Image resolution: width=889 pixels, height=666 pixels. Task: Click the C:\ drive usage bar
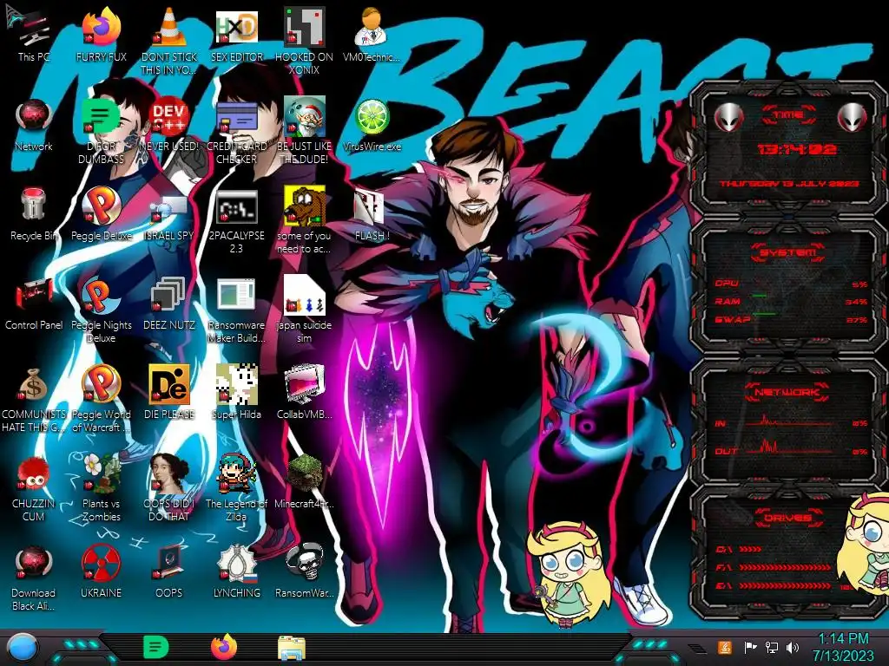750,549
